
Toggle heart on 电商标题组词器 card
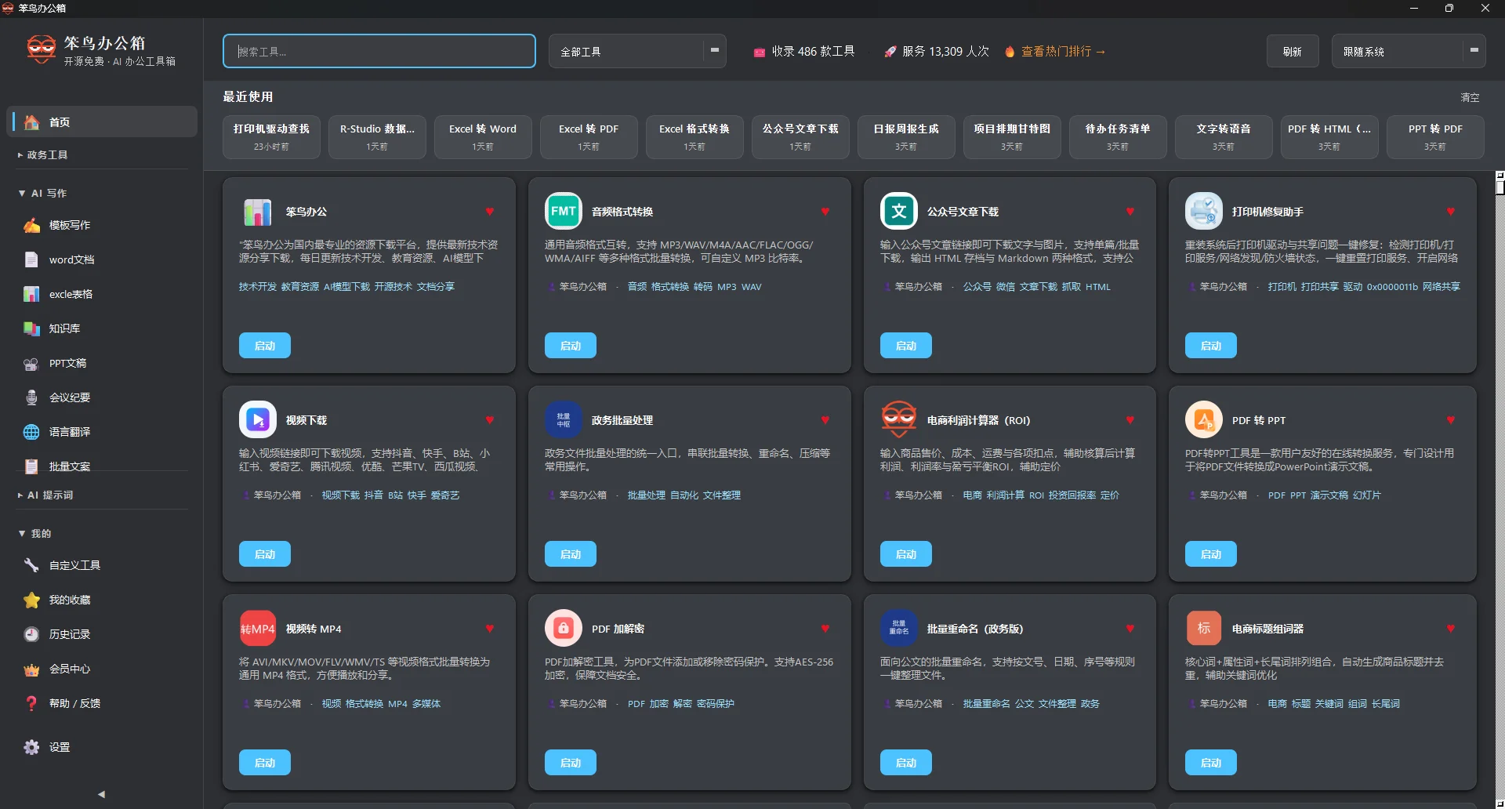click(1451, 629)
